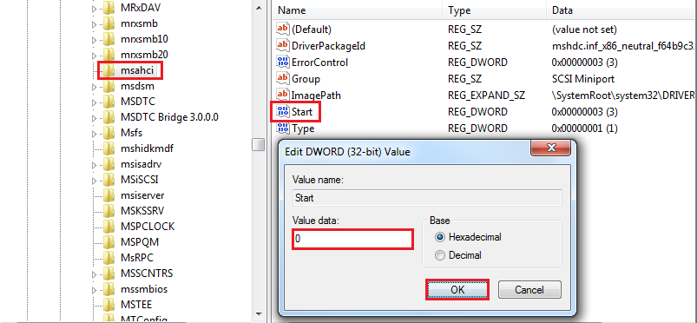Click the MSDTC folder icon
Viewport: 697px width, 323px height.
pos(108,102)
